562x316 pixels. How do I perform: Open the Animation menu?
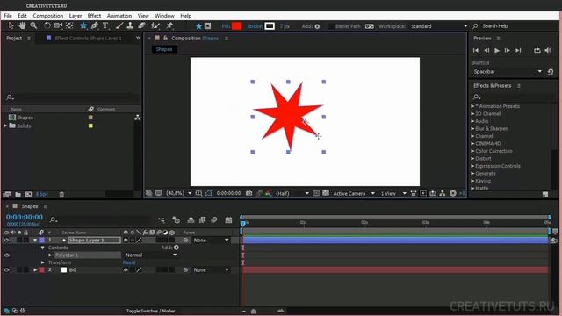[119, 16]
